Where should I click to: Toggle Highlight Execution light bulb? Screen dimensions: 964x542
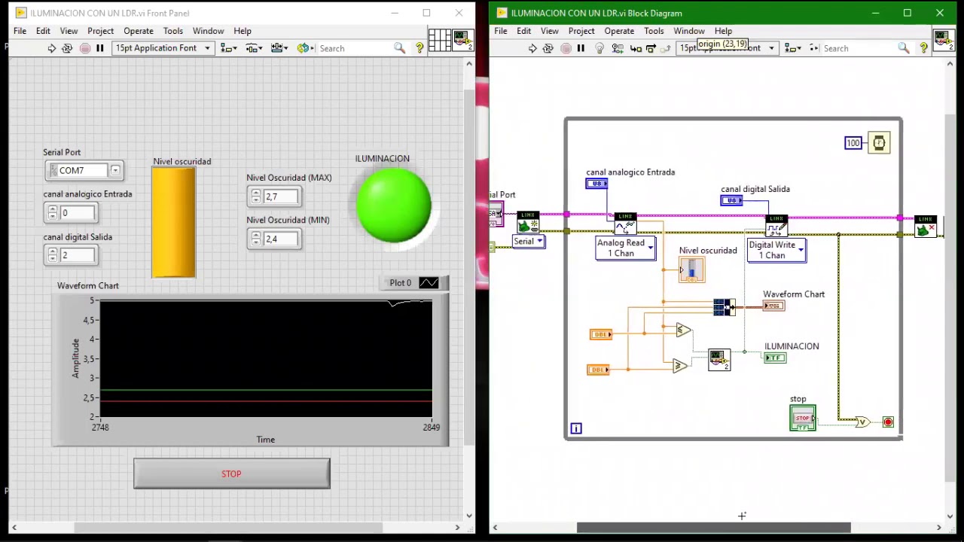tap(599, 48)
